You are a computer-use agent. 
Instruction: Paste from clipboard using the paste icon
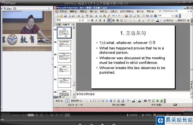104,16
